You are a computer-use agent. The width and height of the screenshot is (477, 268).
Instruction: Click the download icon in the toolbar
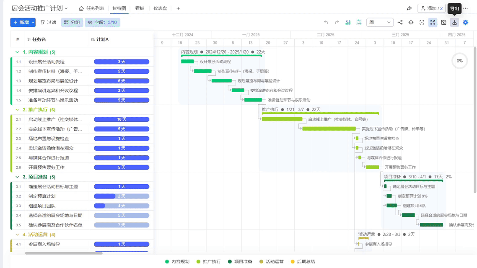[x=454, y=23]
